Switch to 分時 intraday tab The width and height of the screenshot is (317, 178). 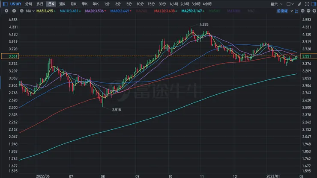pos(29,4)
